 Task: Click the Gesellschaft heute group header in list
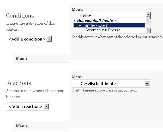click(95, 20)
